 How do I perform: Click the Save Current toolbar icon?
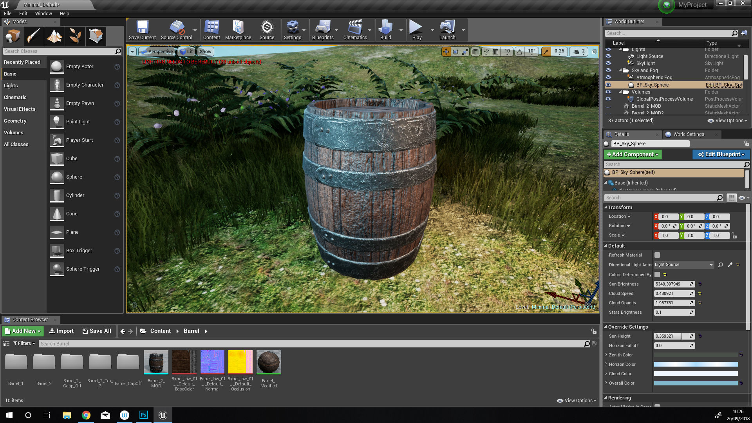142,30
